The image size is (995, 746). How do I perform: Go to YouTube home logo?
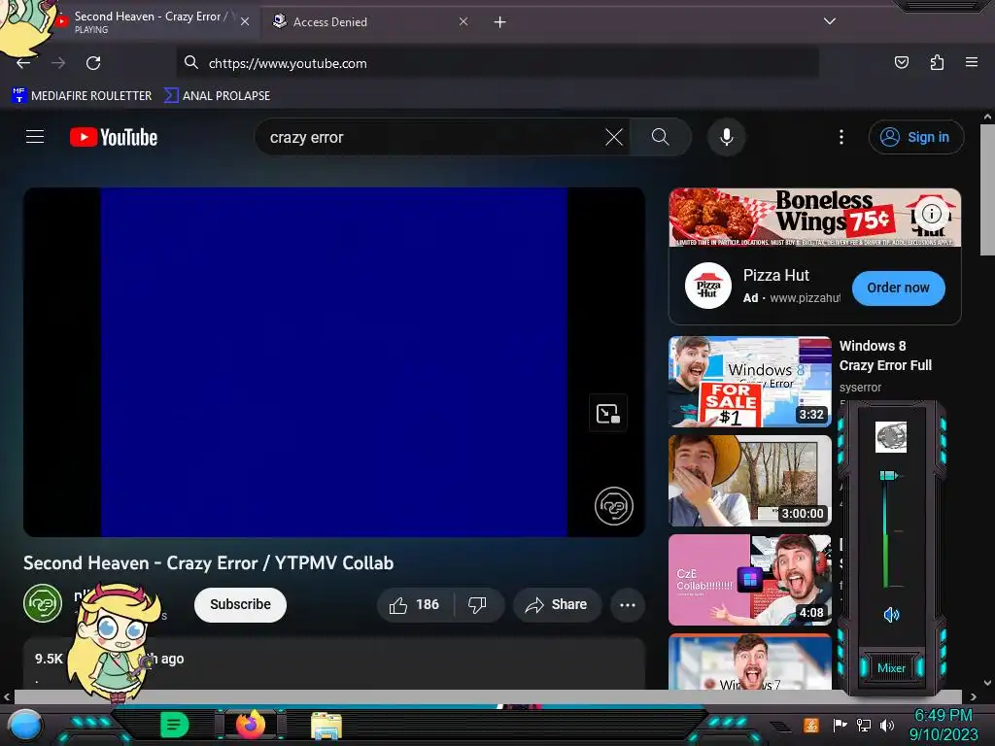pos(114,137)
